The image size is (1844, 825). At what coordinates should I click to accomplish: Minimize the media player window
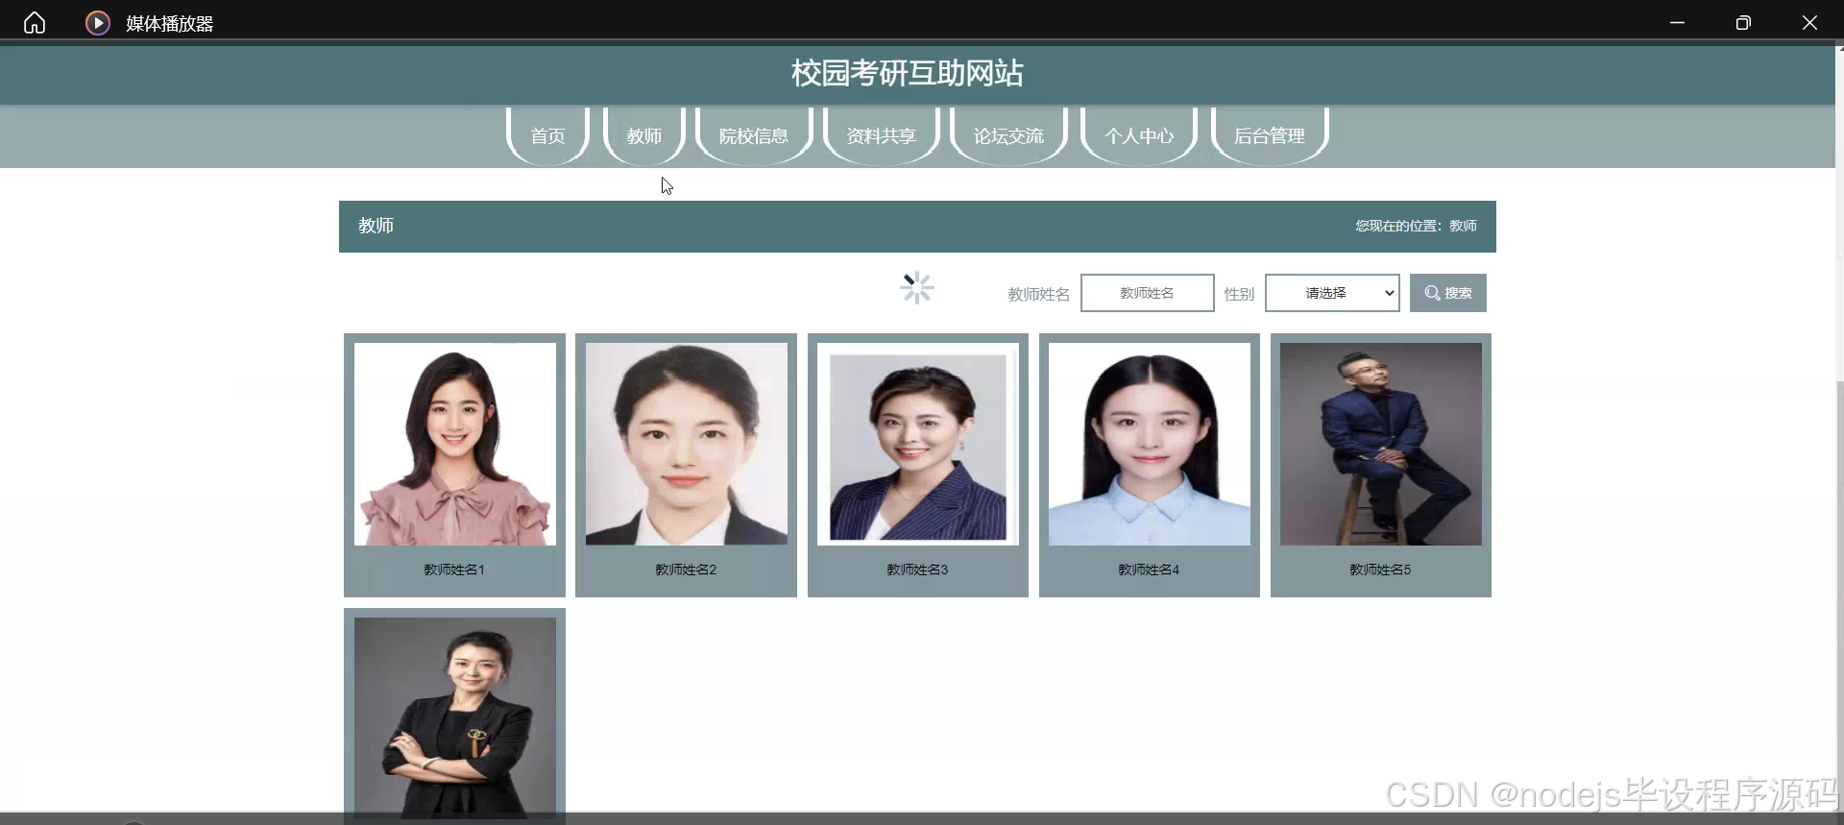(1677, 23)
